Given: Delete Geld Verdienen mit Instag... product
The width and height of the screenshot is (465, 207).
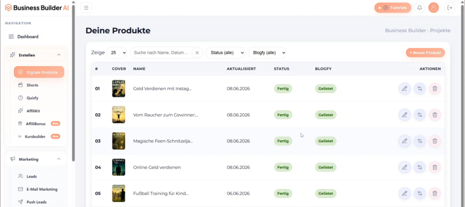Looking at the screenshot, I should tap(435, 89).
